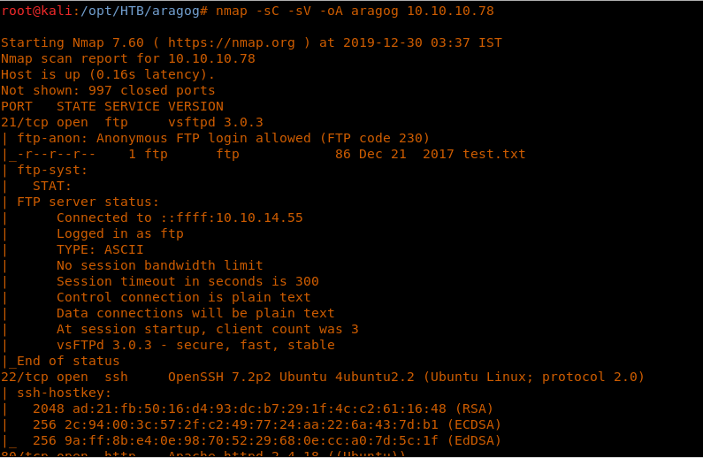This screenshot has width=703, height=458.
Task: Click the TYPE: ASCII line
Action: pyautogui.click(x=100, y=249)
